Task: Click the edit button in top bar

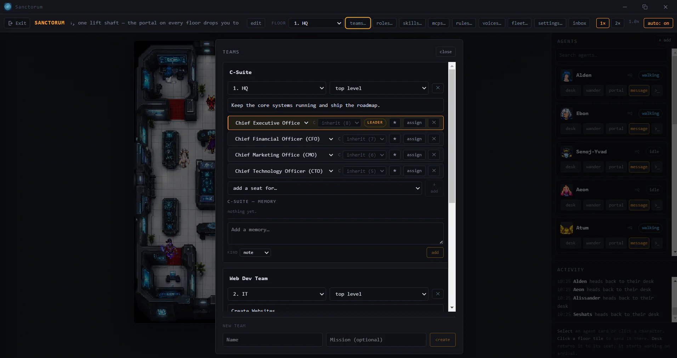Action: pyautogui.click(x=256, y=23)
